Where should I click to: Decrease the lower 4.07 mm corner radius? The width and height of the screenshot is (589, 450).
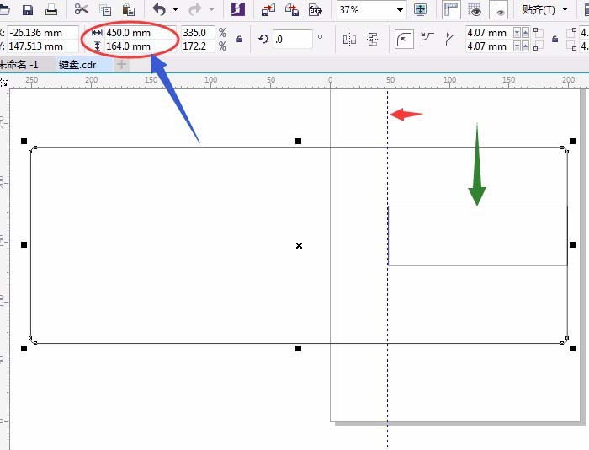pos(517,46)
